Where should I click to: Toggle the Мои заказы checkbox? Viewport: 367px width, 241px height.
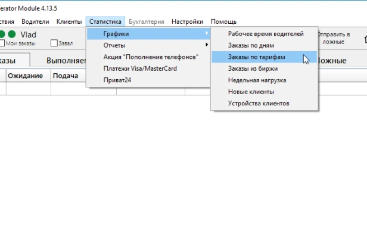pyautogui.click(x=3, y=43)
